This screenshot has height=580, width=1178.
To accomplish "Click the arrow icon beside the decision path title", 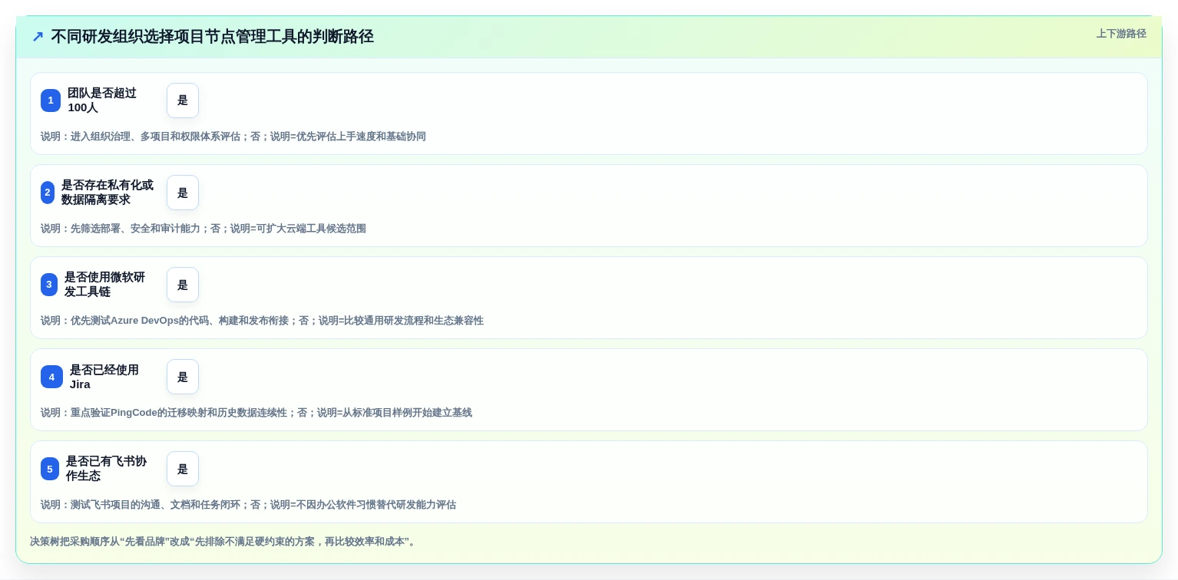I will pos(38,37).
